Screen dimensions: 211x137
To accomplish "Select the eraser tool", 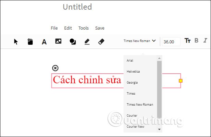I will pyautogui.click(x=101, y=42).
